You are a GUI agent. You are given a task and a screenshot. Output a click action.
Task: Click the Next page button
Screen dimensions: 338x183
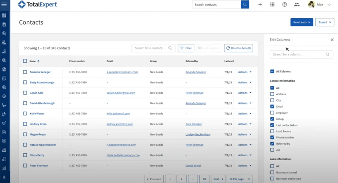tap(218, 179)
